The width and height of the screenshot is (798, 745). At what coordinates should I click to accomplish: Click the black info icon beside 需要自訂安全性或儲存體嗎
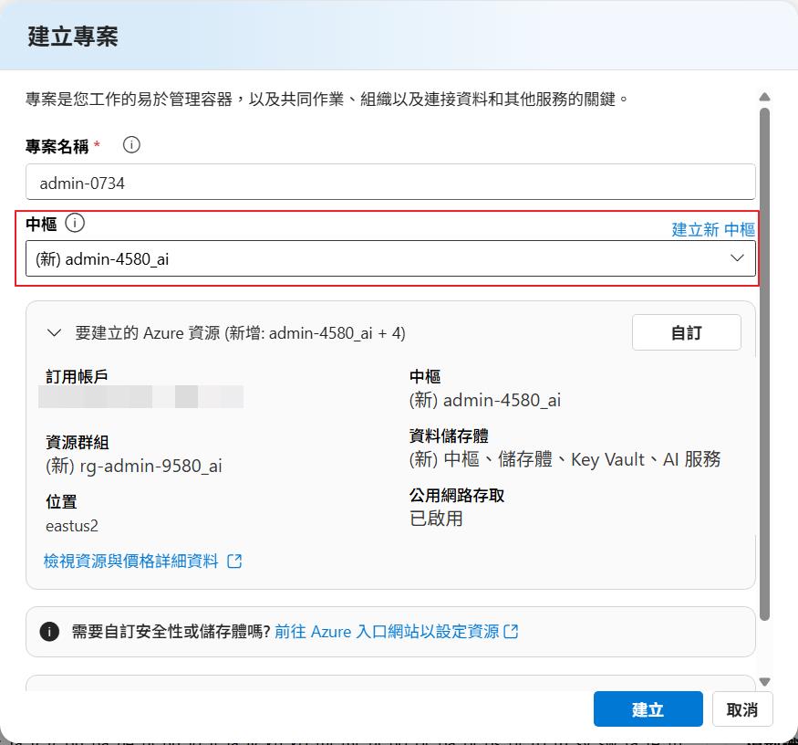click(50, 632)
